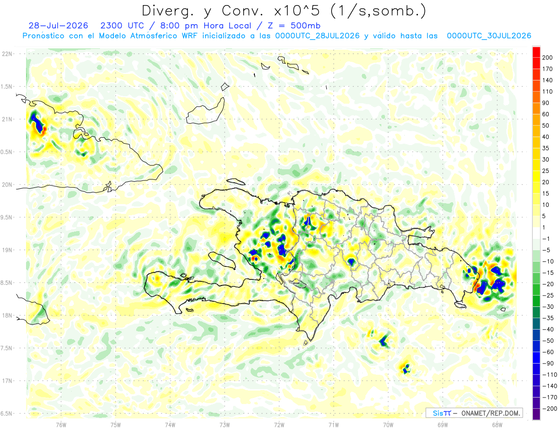Click the '-140' colorbar label
This screenshot has width=558, height=431.
click(x=550, y=386)
